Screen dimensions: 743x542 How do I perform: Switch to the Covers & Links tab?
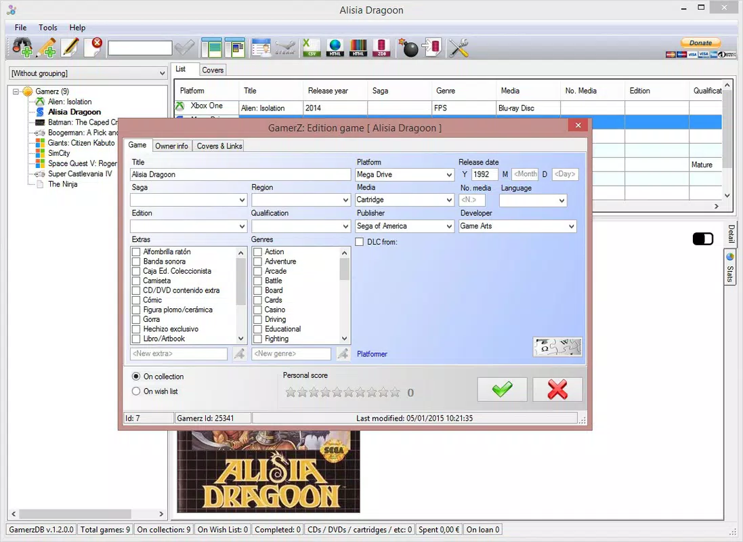219,146
